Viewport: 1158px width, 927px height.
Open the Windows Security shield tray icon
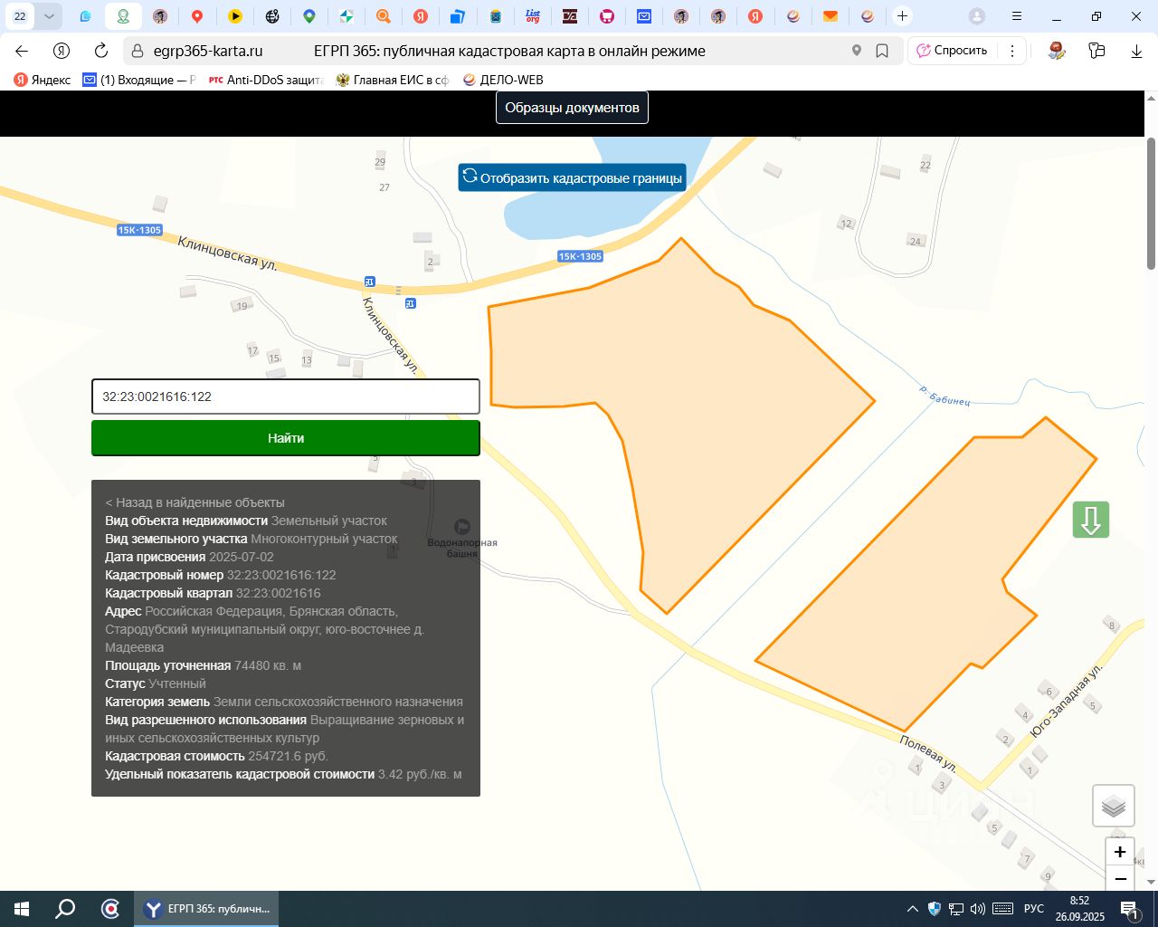(935, 909)
